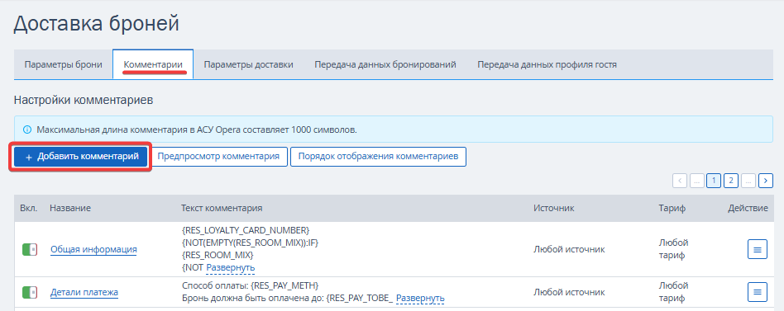Click the Добавить комментарий button
The image size is (784, 311).
pyautogui.click(x=80, y=157)
